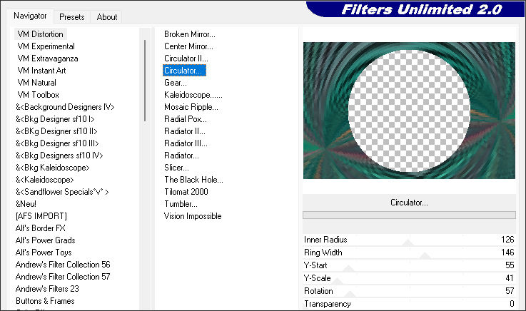
Task: Select &Neu! category
Action: (26, 204)
